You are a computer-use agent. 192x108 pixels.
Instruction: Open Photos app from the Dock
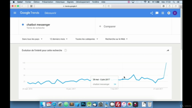click(x=130, y=104)
